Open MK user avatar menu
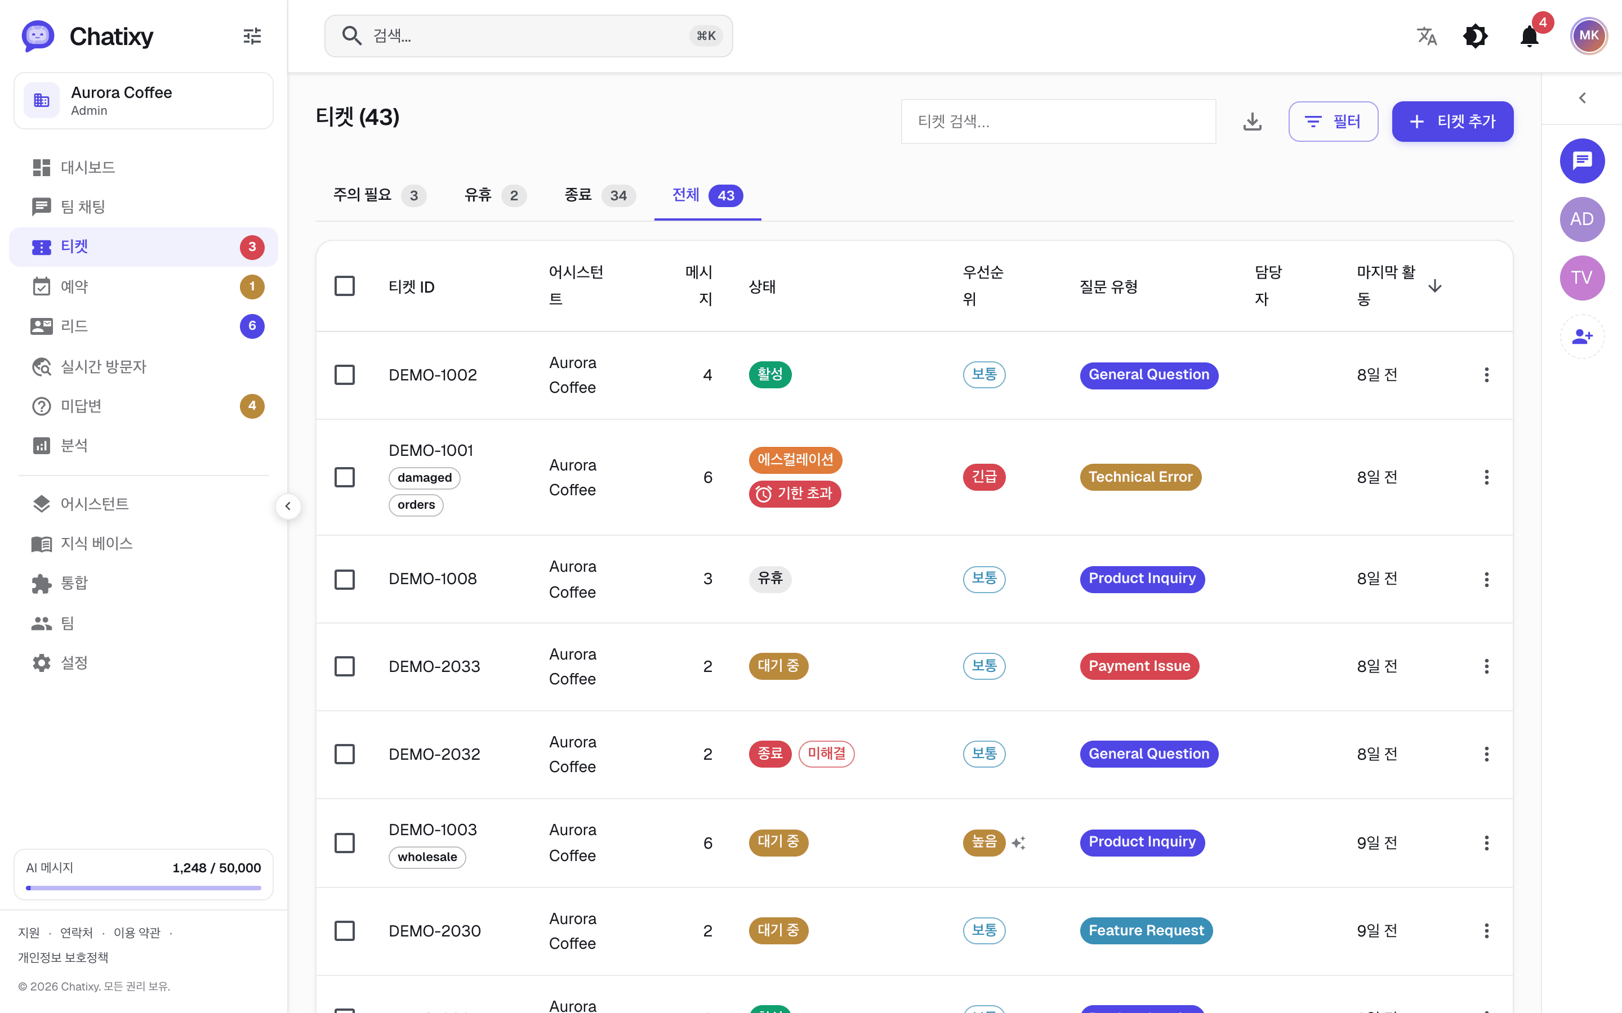 pyautogui.click(x=1588, y=36)
